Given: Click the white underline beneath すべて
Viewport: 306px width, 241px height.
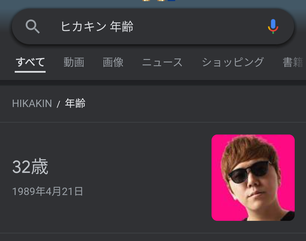Looking at the screenshot, I should [30, 72].
